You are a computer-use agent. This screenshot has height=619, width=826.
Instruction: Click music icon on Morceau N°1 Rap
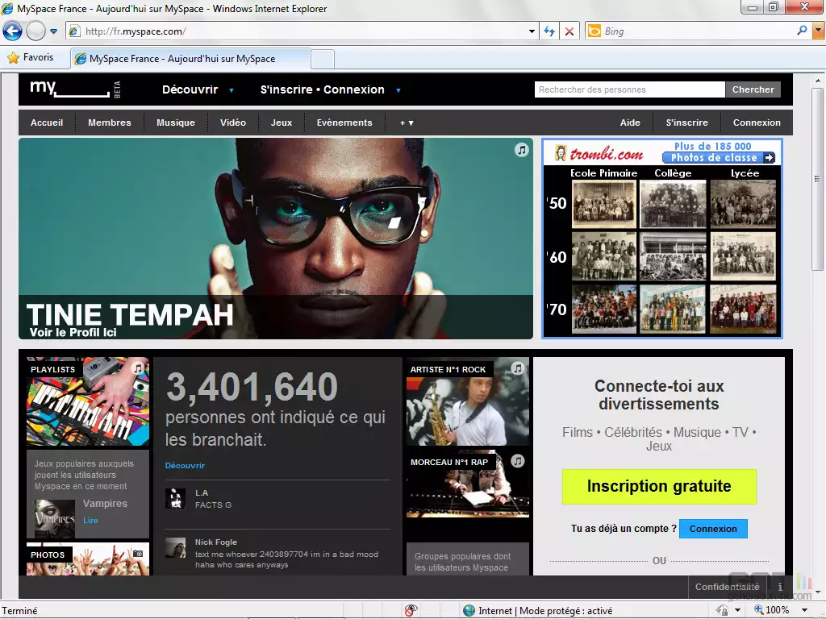click(x=518, y=461)
